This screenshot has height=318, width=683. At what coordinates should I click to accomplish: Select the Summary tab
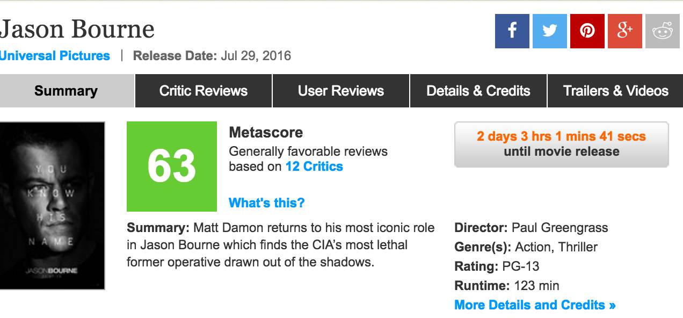66,91
